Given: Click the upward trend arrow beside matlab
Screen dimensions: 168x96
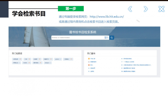Looking at the screenshot, I should pos(29,63).
